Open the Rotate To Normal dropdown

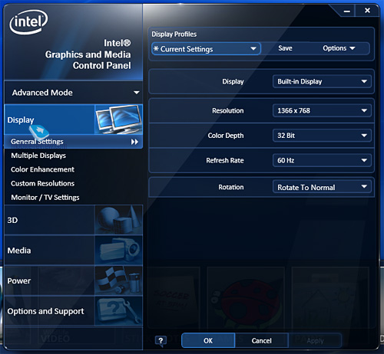pos(322,187)
